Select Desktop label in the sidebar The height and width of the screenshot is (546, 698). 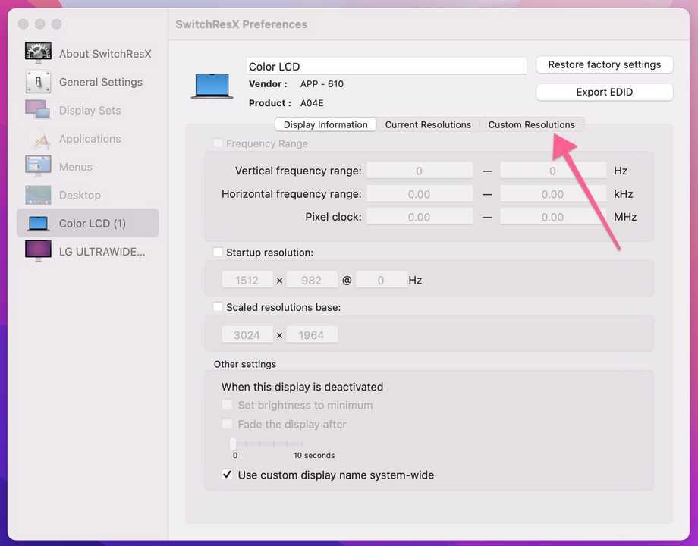click(x=80, y=196)
